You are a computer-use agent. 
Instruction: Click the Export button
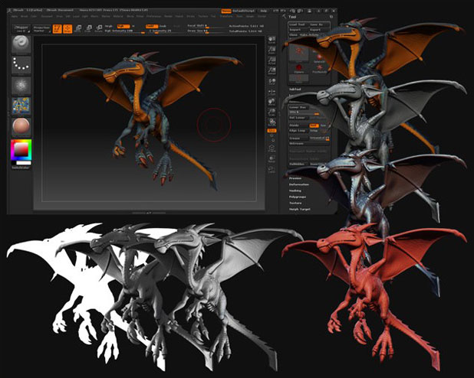pos(318,30)
